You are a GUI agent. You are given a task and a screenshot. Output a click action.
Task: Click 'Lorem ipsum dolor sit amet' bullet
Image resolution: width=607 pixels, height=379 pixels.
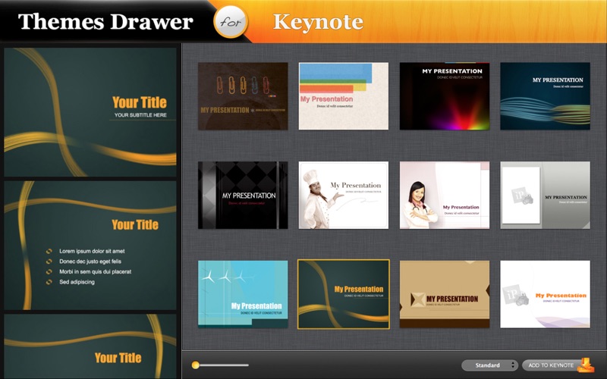pyautogui.click(x=92, y=251)
